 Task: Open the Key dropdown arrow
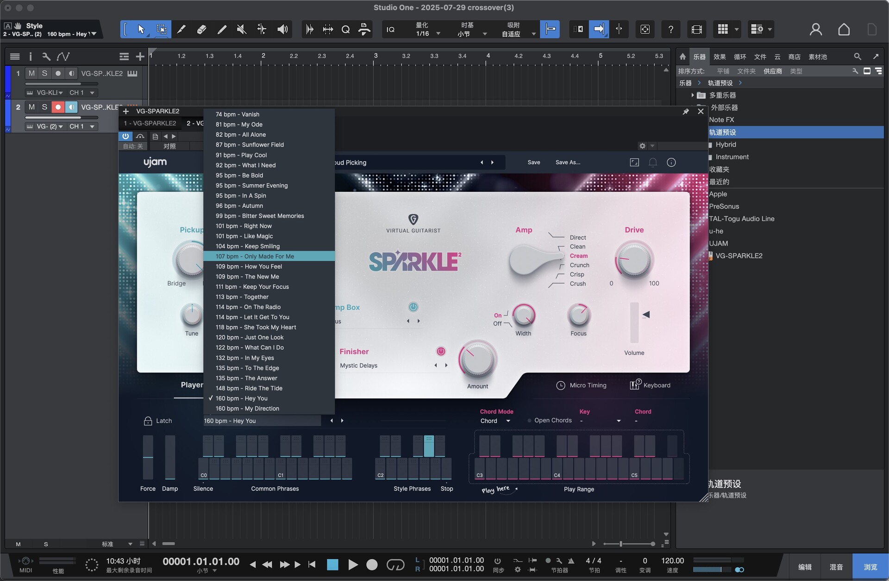pyautogui.click(x=619, y=421)
